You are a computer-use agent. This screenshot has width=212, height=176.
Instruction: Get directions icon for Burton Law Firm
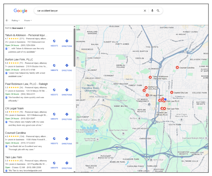point(67,65)
